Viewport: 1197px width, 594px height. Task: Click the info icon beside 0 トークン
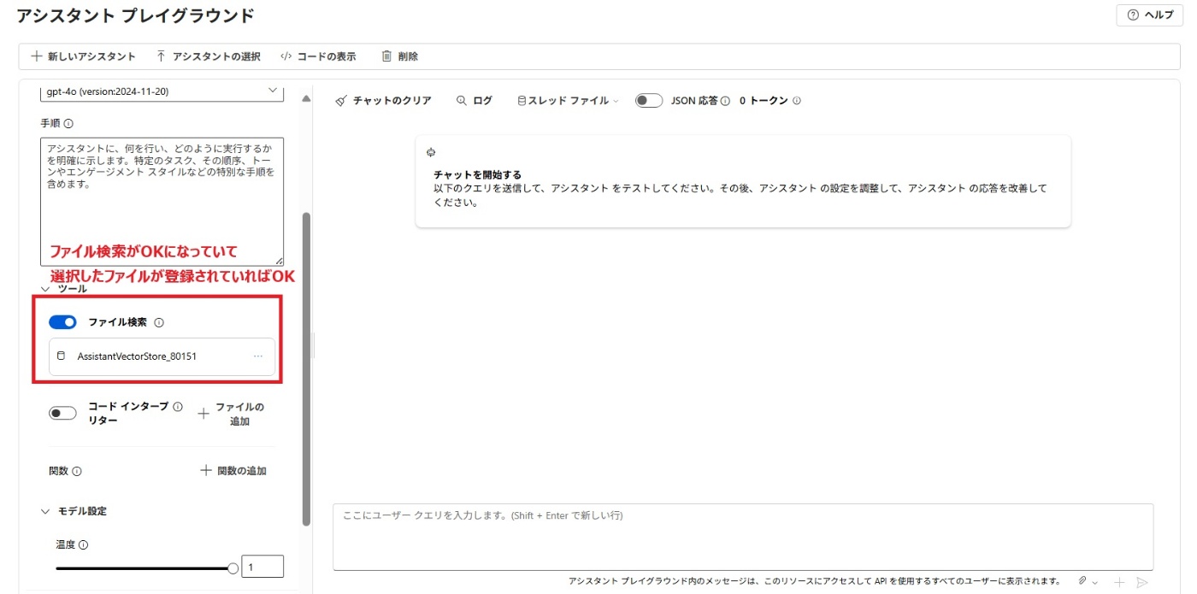point(796,101)
